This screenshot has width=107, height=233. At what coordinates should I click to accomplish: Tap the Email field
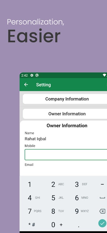(66, 170)
